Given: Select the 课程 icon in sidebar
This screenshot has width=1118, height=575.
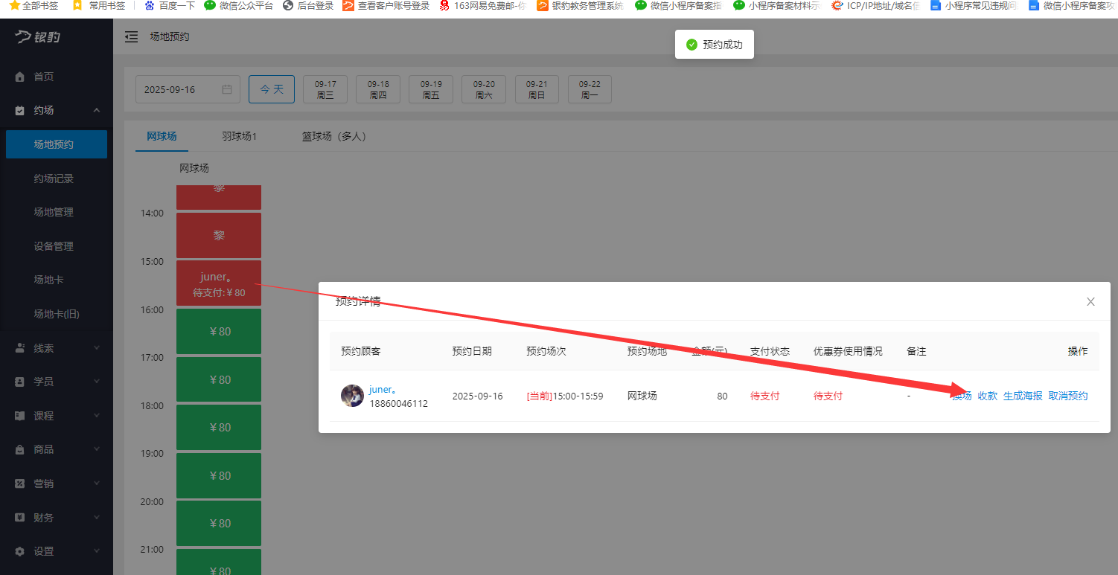Looking at the screenshot, I should [x=19, y=415].
